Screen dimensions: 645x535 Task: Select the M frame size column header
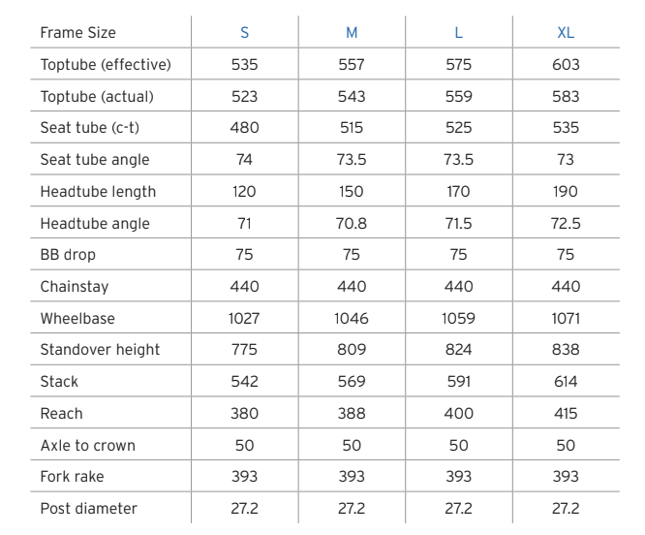[352, 33]
